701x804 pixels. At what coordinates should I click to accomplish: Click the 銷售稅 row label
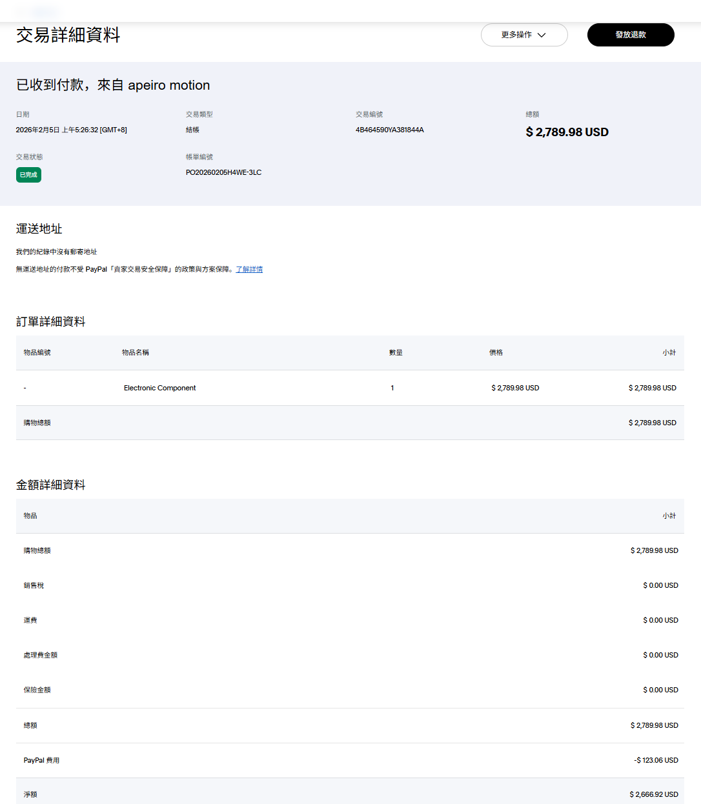(x=34, y=585)
